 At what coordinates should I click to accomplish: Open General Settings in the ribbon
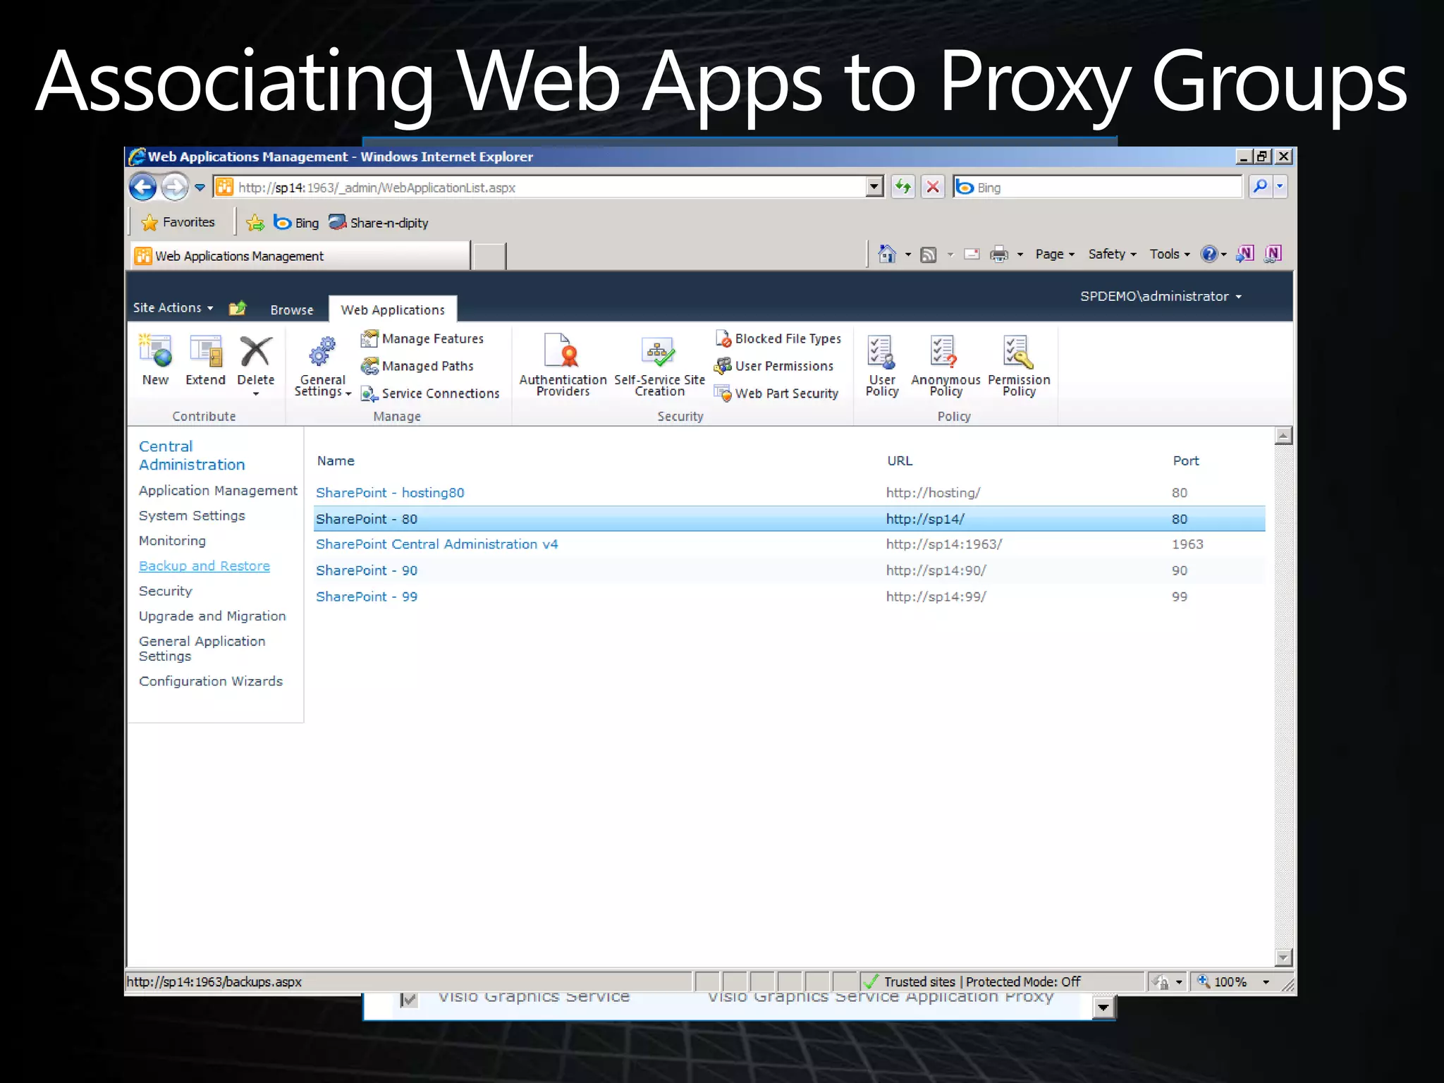(x=322, y=367)
